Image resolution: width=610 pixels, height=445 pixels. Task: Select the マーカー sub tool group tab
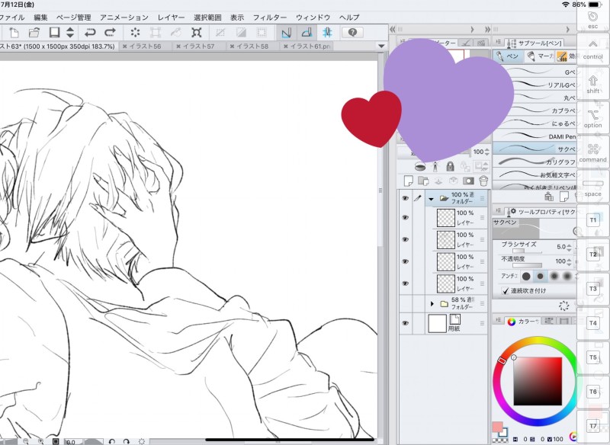[x=539, y=56]
